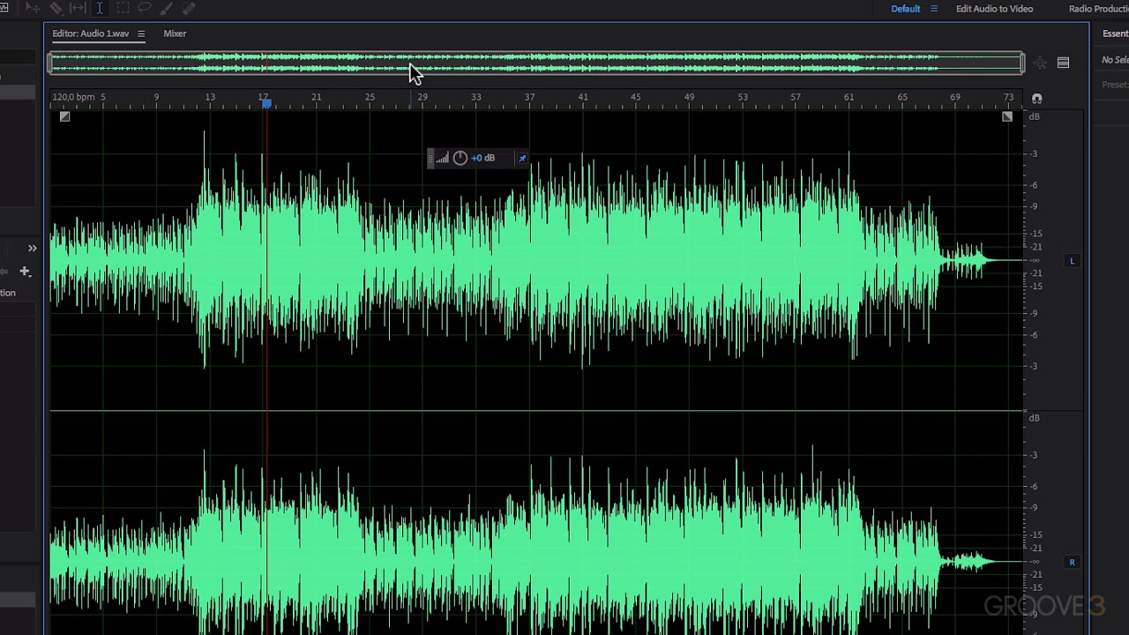
Task: Click the blue playhead marker on the ruler
Action: coord(266,104)
